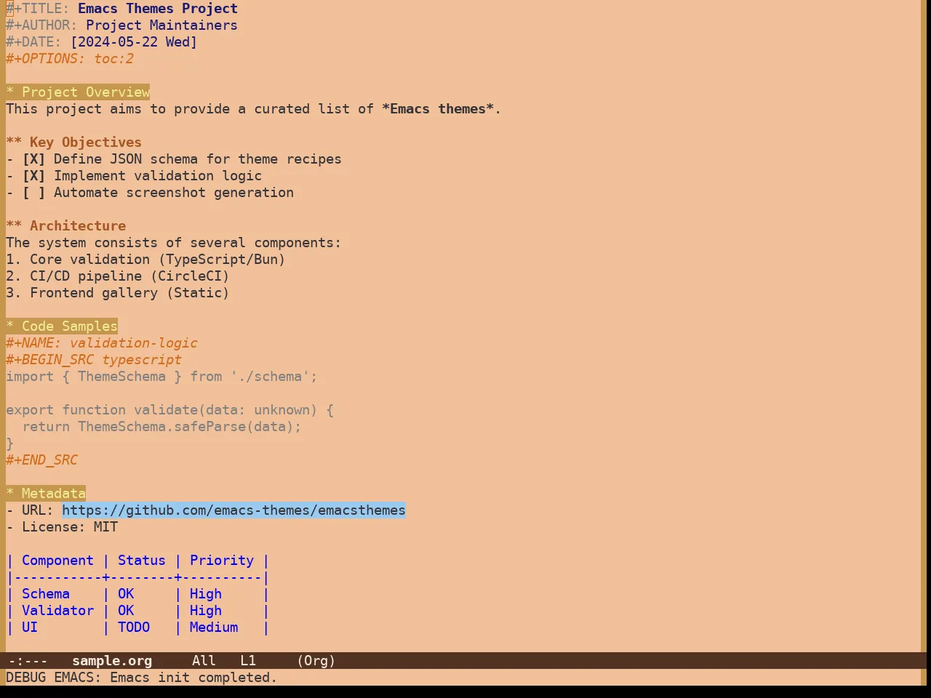
Task: Click the 'TODO' status cell
Action: point(134,627)
